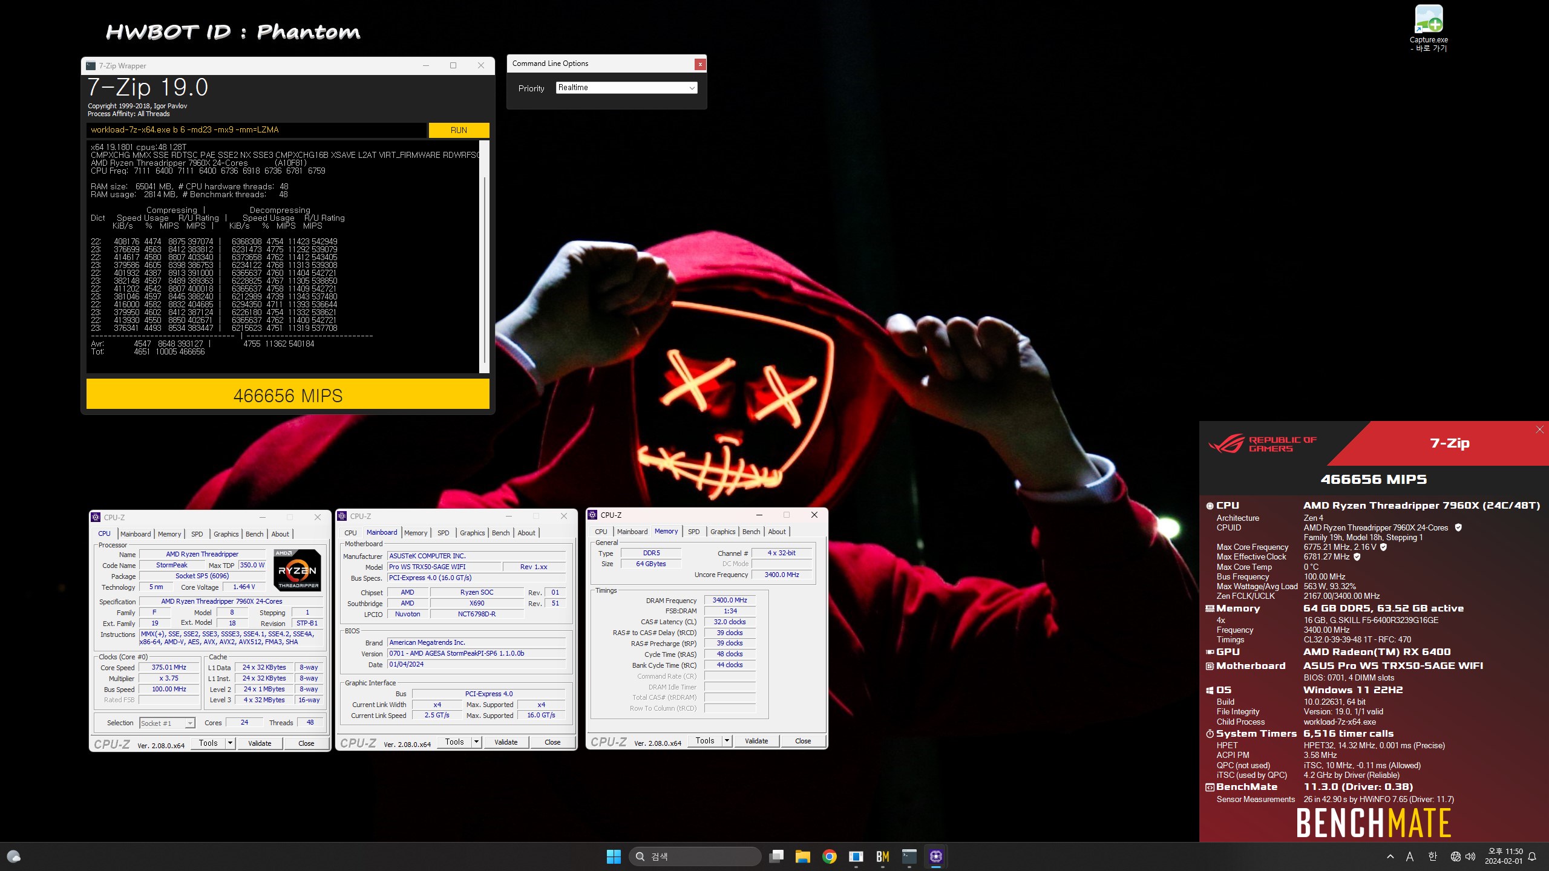This screenshot has width=1549, height=871.
Task: Click Tools button in right CPU-Z window
Action: point(705,741)
